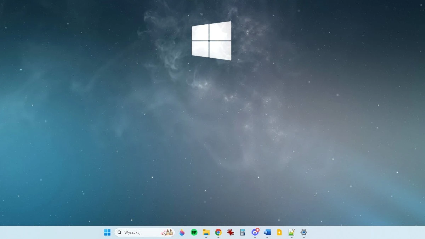Open Spotify from the taskbar
The height and width of the screenshot is (239, 425).
[x=194, y=233]
